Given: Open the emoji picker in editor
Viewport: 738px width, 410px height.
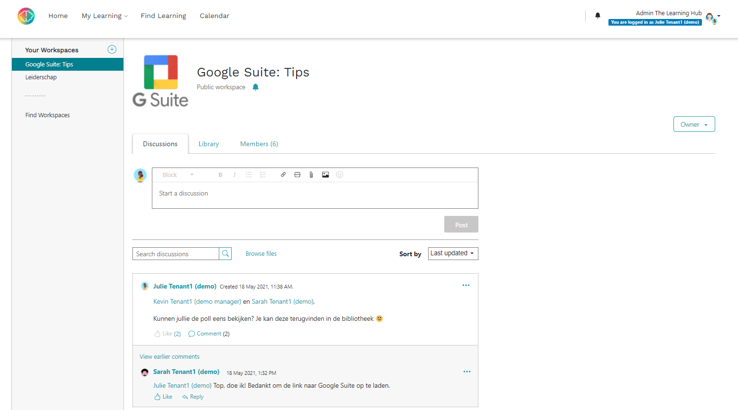Looking at the screenshot, I should tap(339, 175).
